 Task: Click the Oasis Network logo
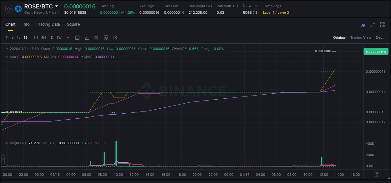click(x=18, y=9)
